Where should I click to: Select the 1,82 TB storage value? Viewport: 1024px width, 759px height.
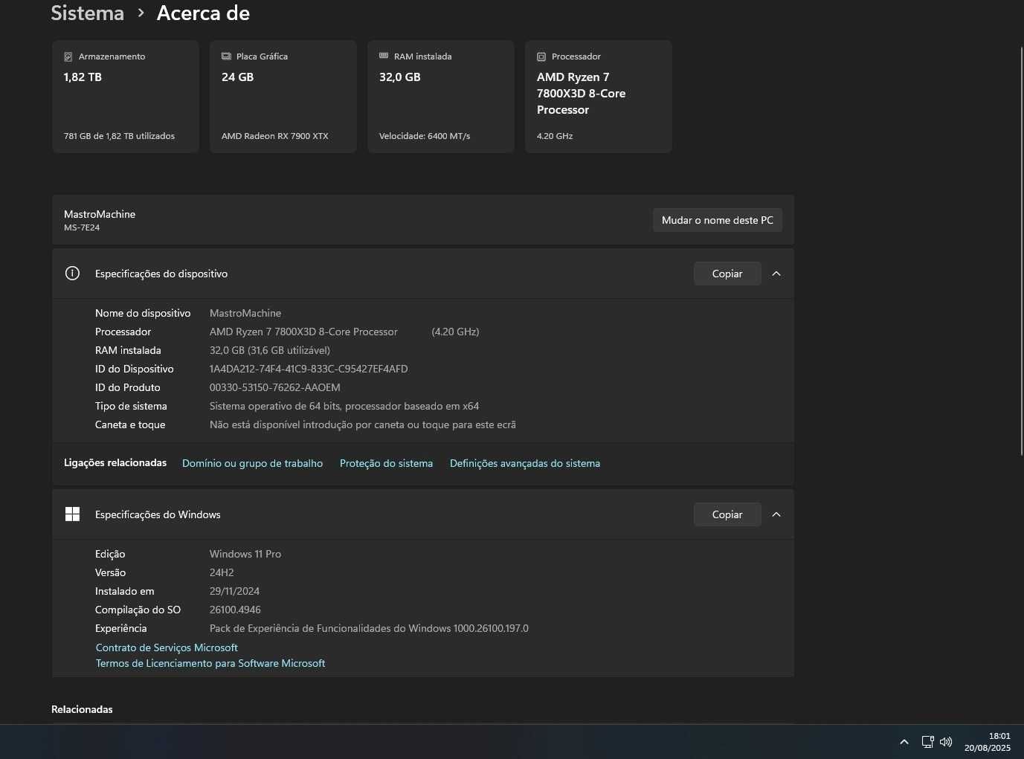point(83,77)
